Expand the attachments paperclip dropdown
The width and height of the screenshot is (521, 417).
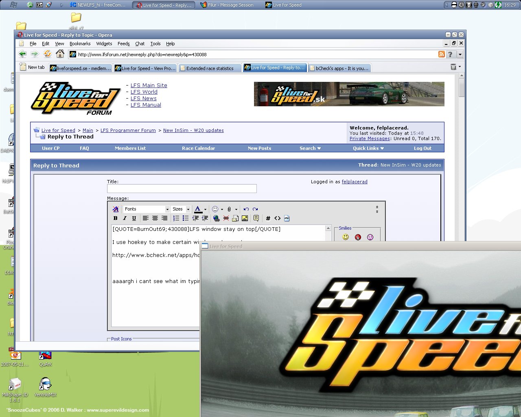[236, 209]
